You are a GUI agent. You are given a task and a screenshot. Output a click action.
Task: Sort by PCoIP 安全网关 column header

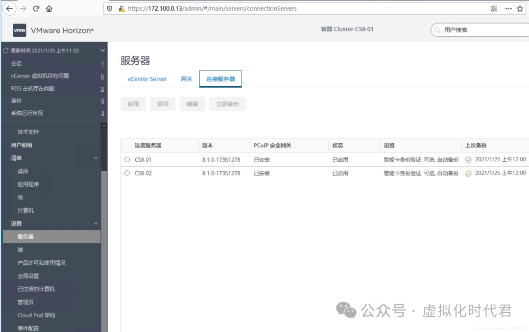click(x=273, y=146)
